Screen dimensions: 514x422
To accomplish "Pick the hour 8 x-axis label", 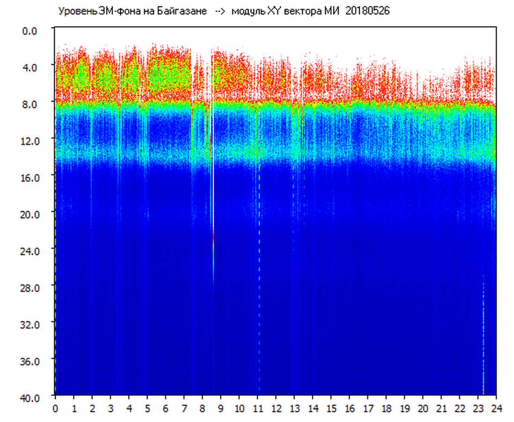I will [x=203, y=408].
